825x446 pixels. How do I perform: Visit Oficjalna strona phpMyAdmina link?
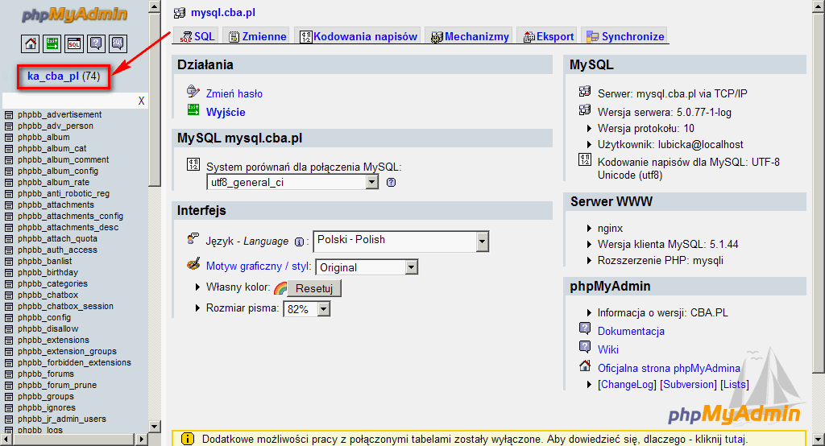669,368
